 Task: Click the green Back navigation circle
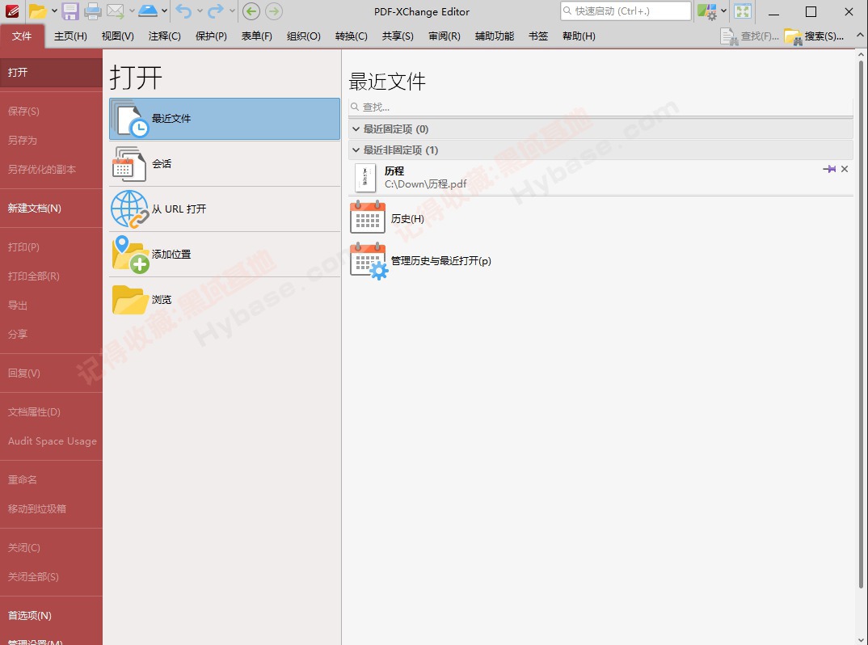(x=251, y=11)
